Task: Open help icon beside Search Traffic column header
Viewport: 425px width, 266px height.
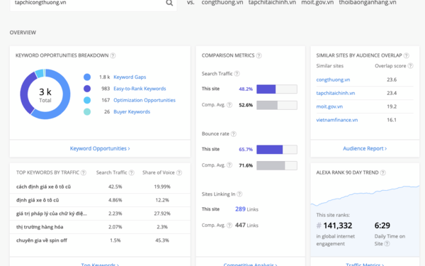Action: pos(132,172)
